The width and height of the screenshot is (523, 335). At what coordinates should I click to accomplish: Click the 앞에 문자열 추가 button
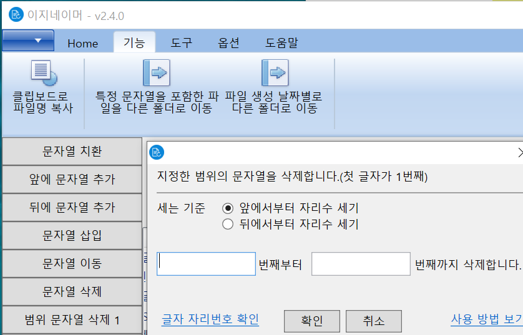coord(72,179)
